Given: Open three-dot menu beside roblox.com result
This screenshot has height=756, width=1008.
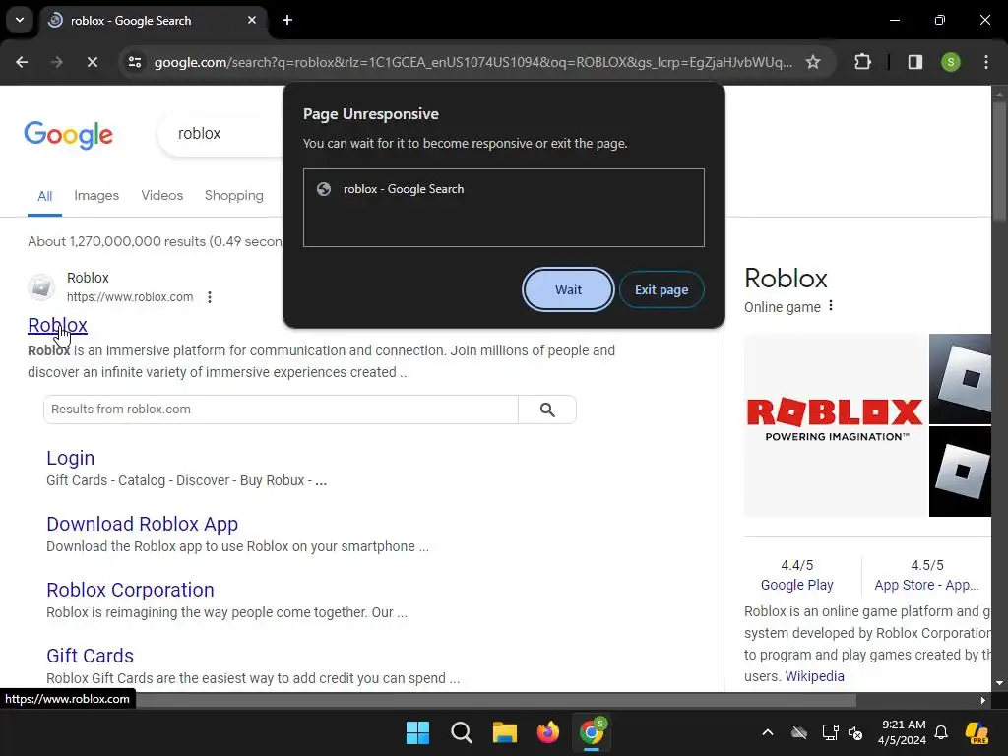Looking at the screenshot, I should point(210,297).
